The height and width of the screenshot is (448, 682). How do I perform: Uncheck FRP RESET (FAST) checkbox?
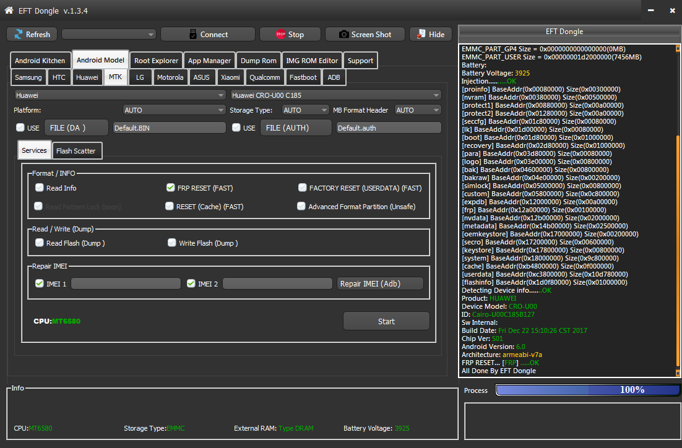point(171,187)
